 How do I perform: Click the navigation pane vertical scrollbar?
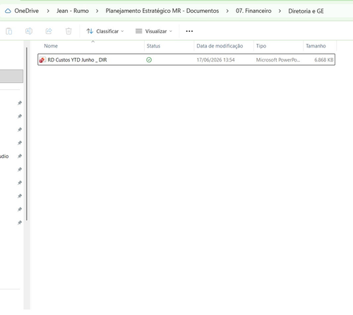[27, 134]
